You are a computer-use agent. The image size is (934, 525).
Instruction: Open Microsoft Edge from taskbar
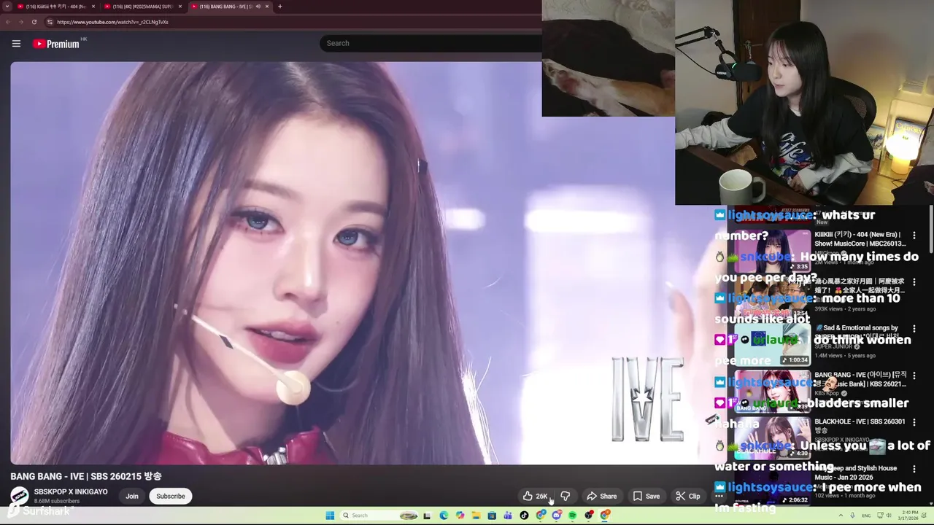pyautogui.click(x=444, y=516)
